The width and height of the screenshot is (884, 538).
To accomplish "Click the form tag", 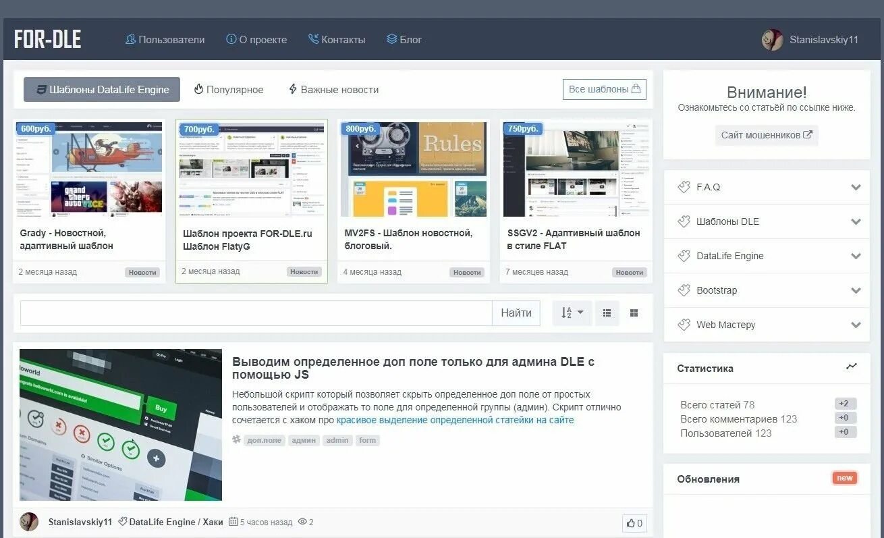I will pyautogui.click(x=368, y=440).
